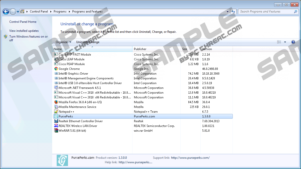This screenshot has height=169, width=301.
Task: Click the Uninstall/Change button
Action: 88,42
